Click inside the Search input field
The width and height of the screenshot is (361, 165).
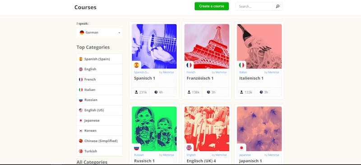coord(254,6)
